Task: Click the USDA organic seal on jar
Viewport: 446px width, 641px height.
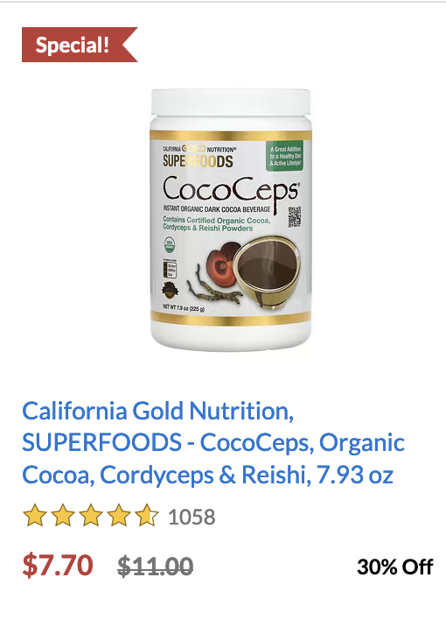Action: (x=170, y=244)
